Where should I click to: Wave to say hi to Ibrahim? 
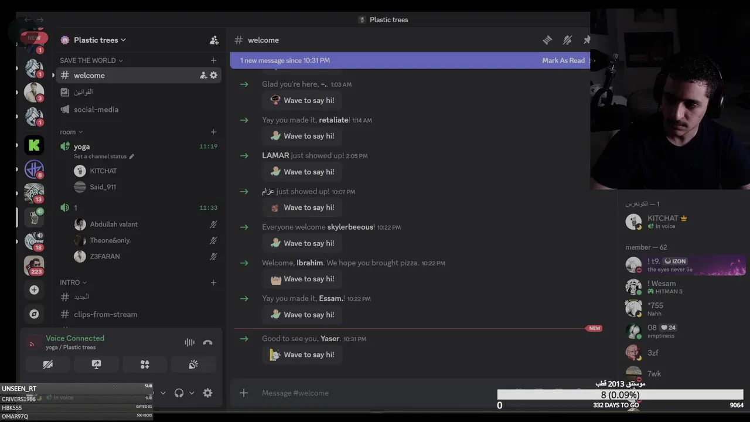302,279
